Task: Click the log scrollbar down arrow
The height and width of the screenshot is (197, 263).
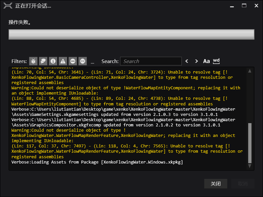Action: click(250, 166)
